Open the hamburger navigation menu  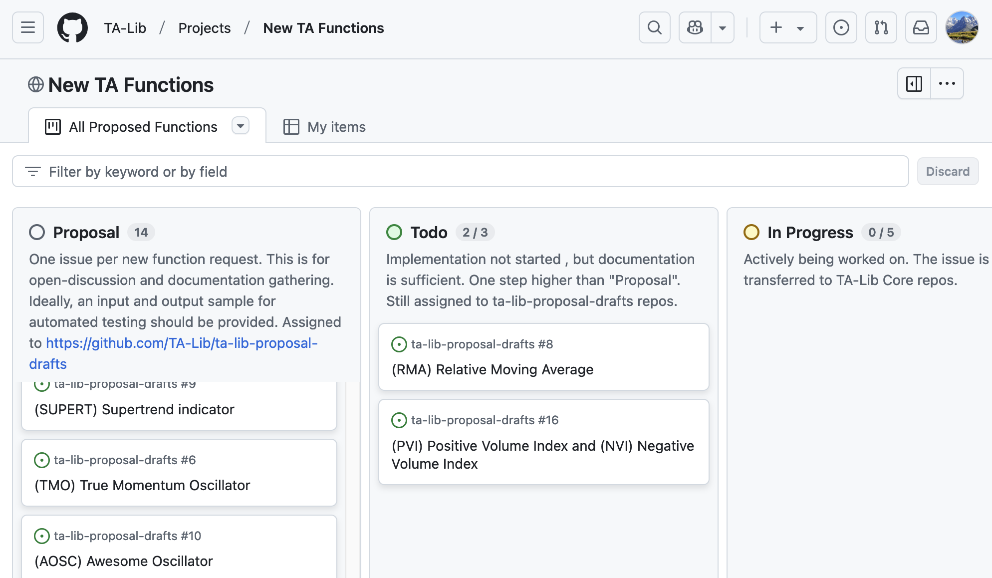[x=28, y=27]
